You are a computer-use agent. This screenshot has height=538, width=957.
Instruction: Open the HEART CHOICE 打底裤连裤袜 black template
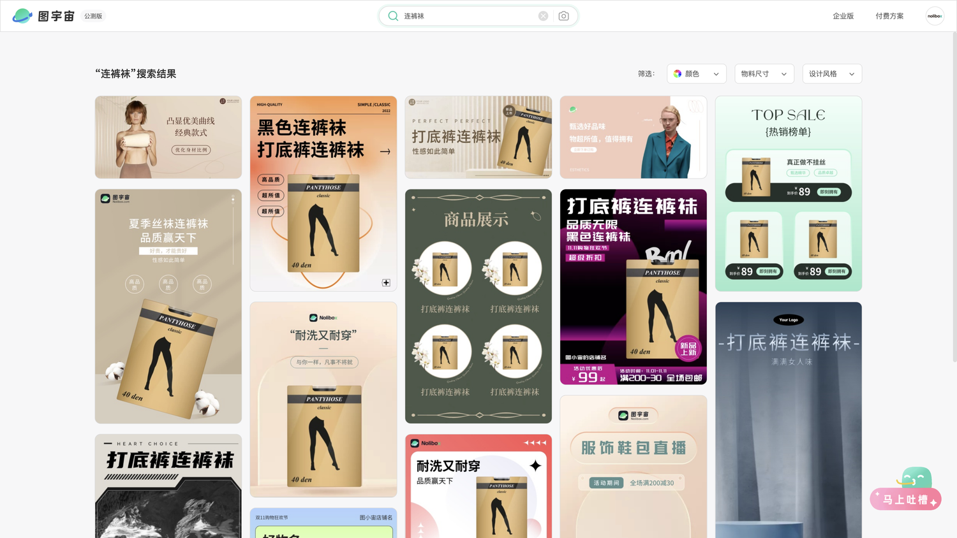pyautogui.click(x=168, y=486)
